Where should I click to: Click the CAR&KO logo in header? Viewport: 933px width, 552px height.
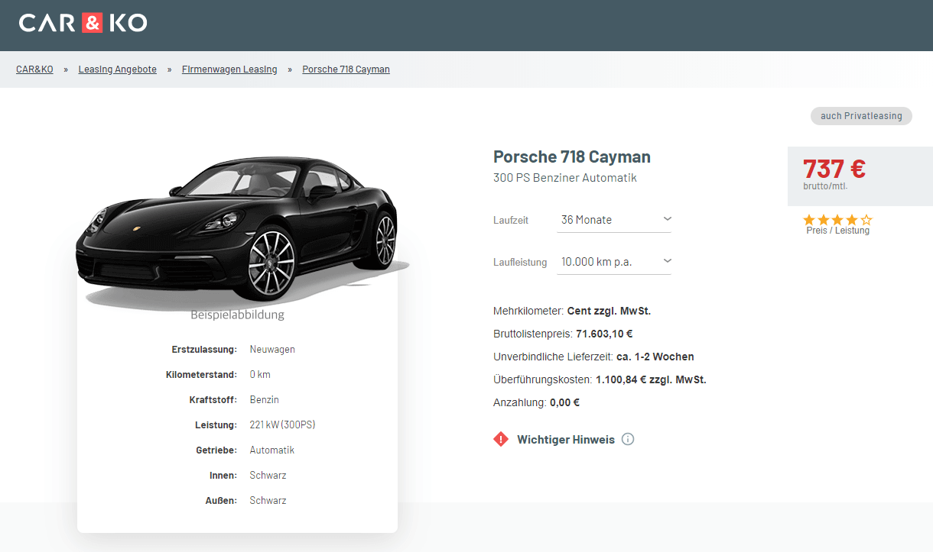tap(83, 23)
